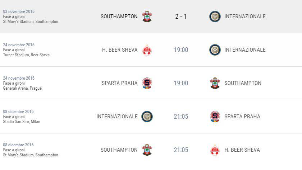Select the Turner Stadium, Beer Sheva venue text
This screenshot has width=302, height=170.
[x=26, y=55]
